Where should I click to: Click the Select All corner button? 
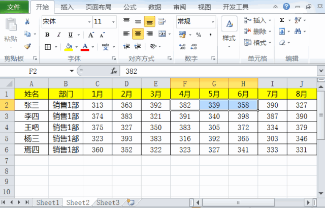(x=7, y=83)
